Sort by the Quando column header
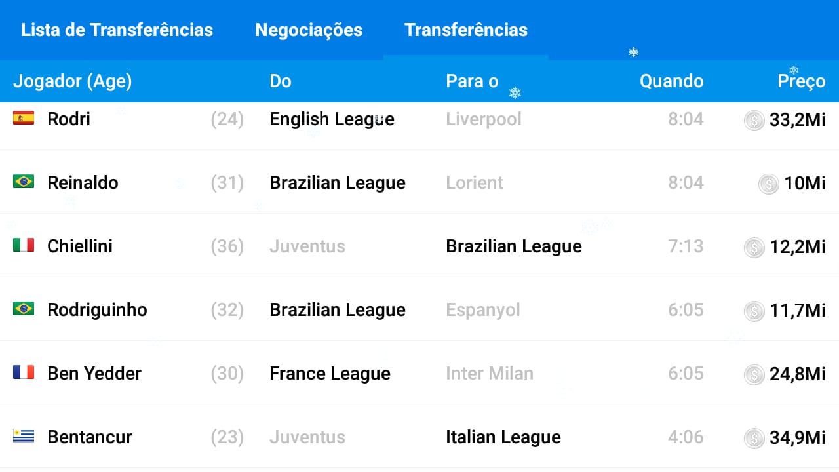The image size is (839, 472). (x=671, y=81)
